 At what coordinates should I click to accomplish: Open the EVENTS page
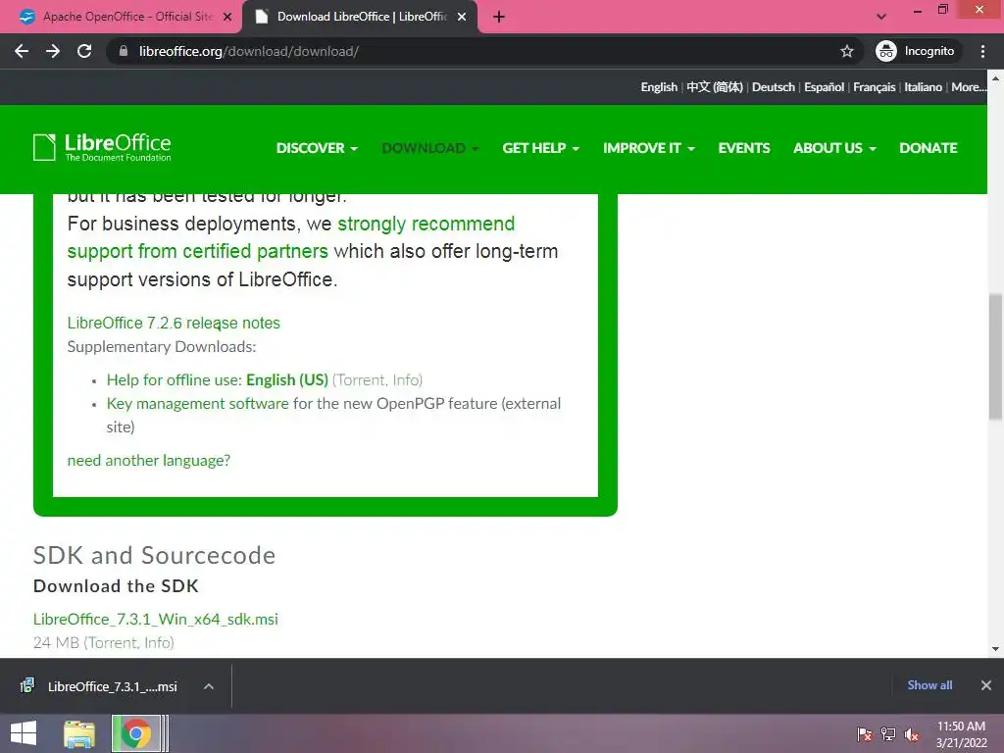pos(744,148)
